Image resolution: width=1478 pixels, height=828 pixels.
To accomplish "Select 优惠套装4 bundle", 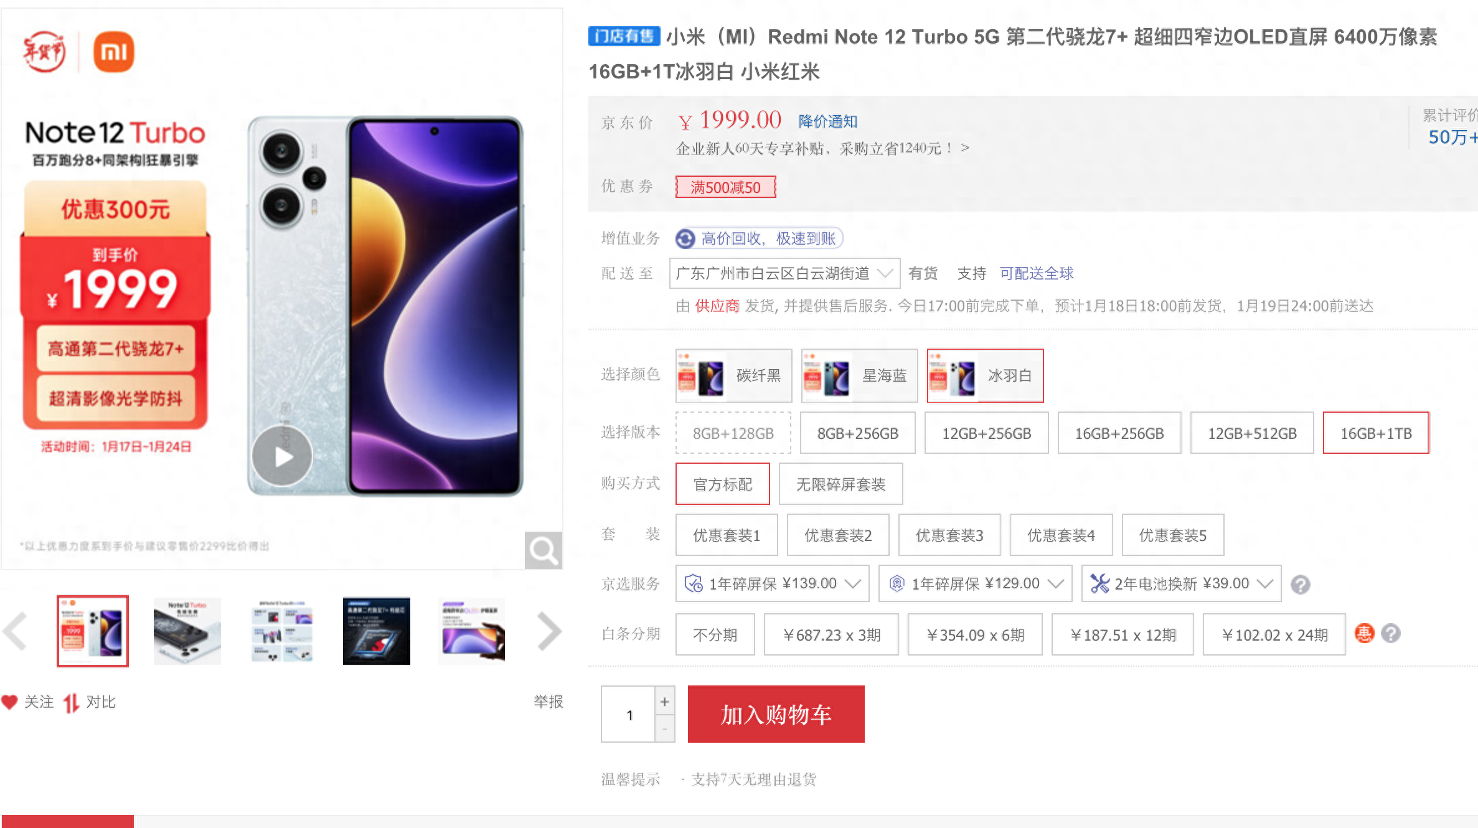I will coord(1061,535).
